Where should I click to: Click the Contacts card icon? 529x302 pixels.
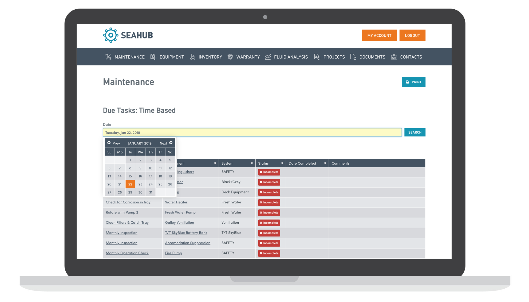coord(394,57)
